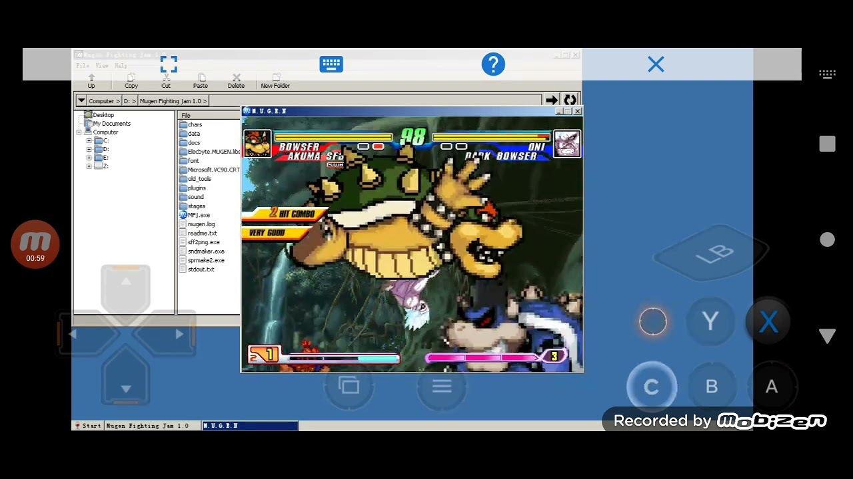Viewport: 853px width, 479px height.
Task: Tap the Mobizen recording timer bubble
Action: pyautogui.click(x=35, y=244)
